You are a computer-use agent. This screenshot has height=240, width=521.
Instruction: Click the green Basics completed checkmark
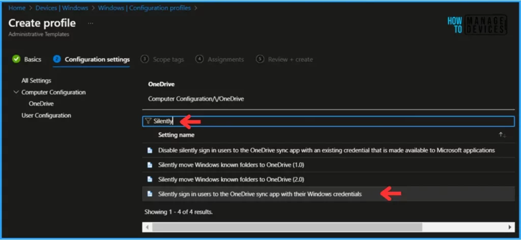(16, 59)
